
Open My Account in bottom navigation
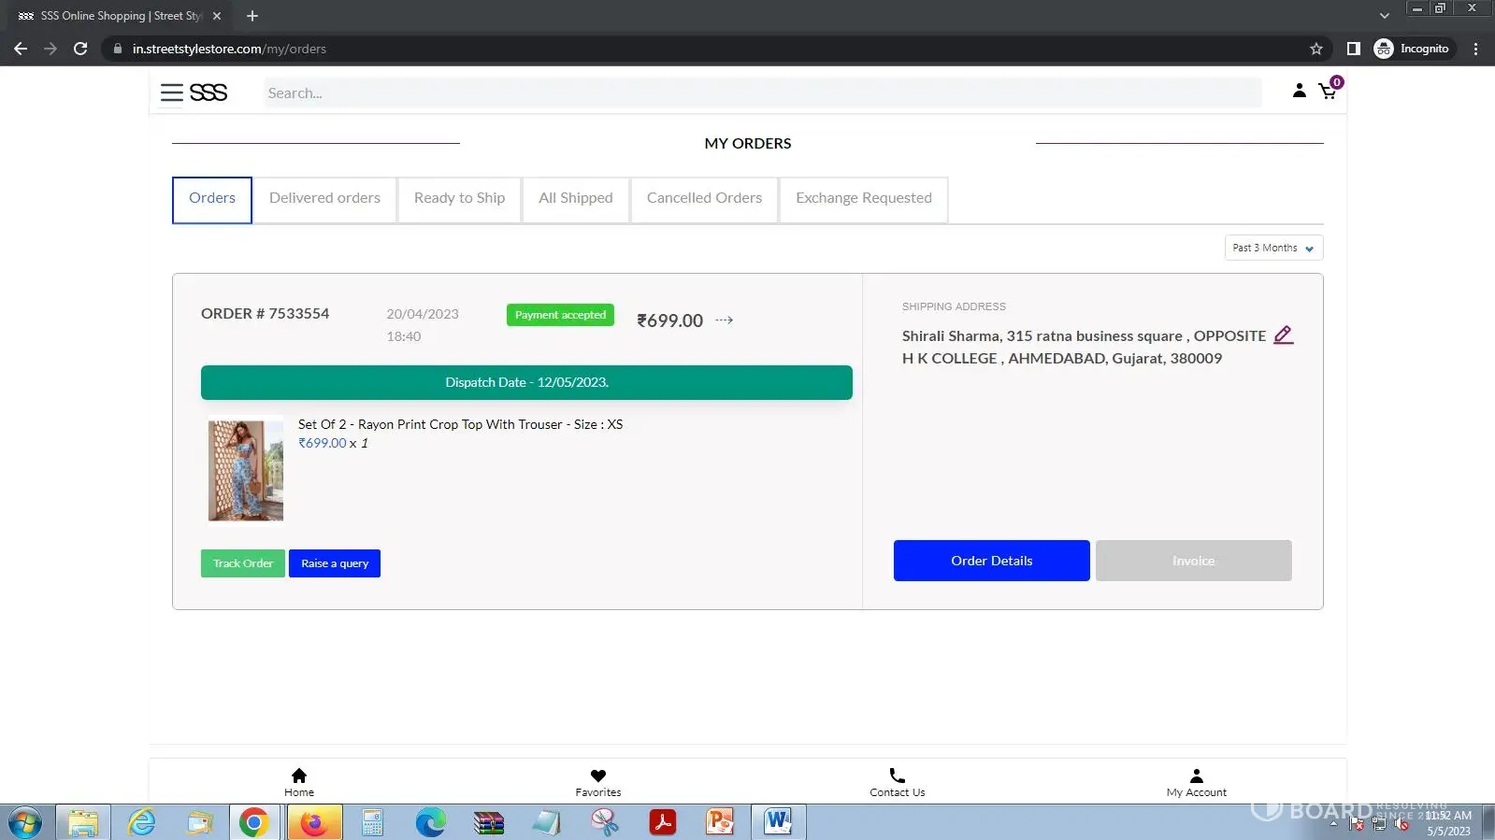1196,782
